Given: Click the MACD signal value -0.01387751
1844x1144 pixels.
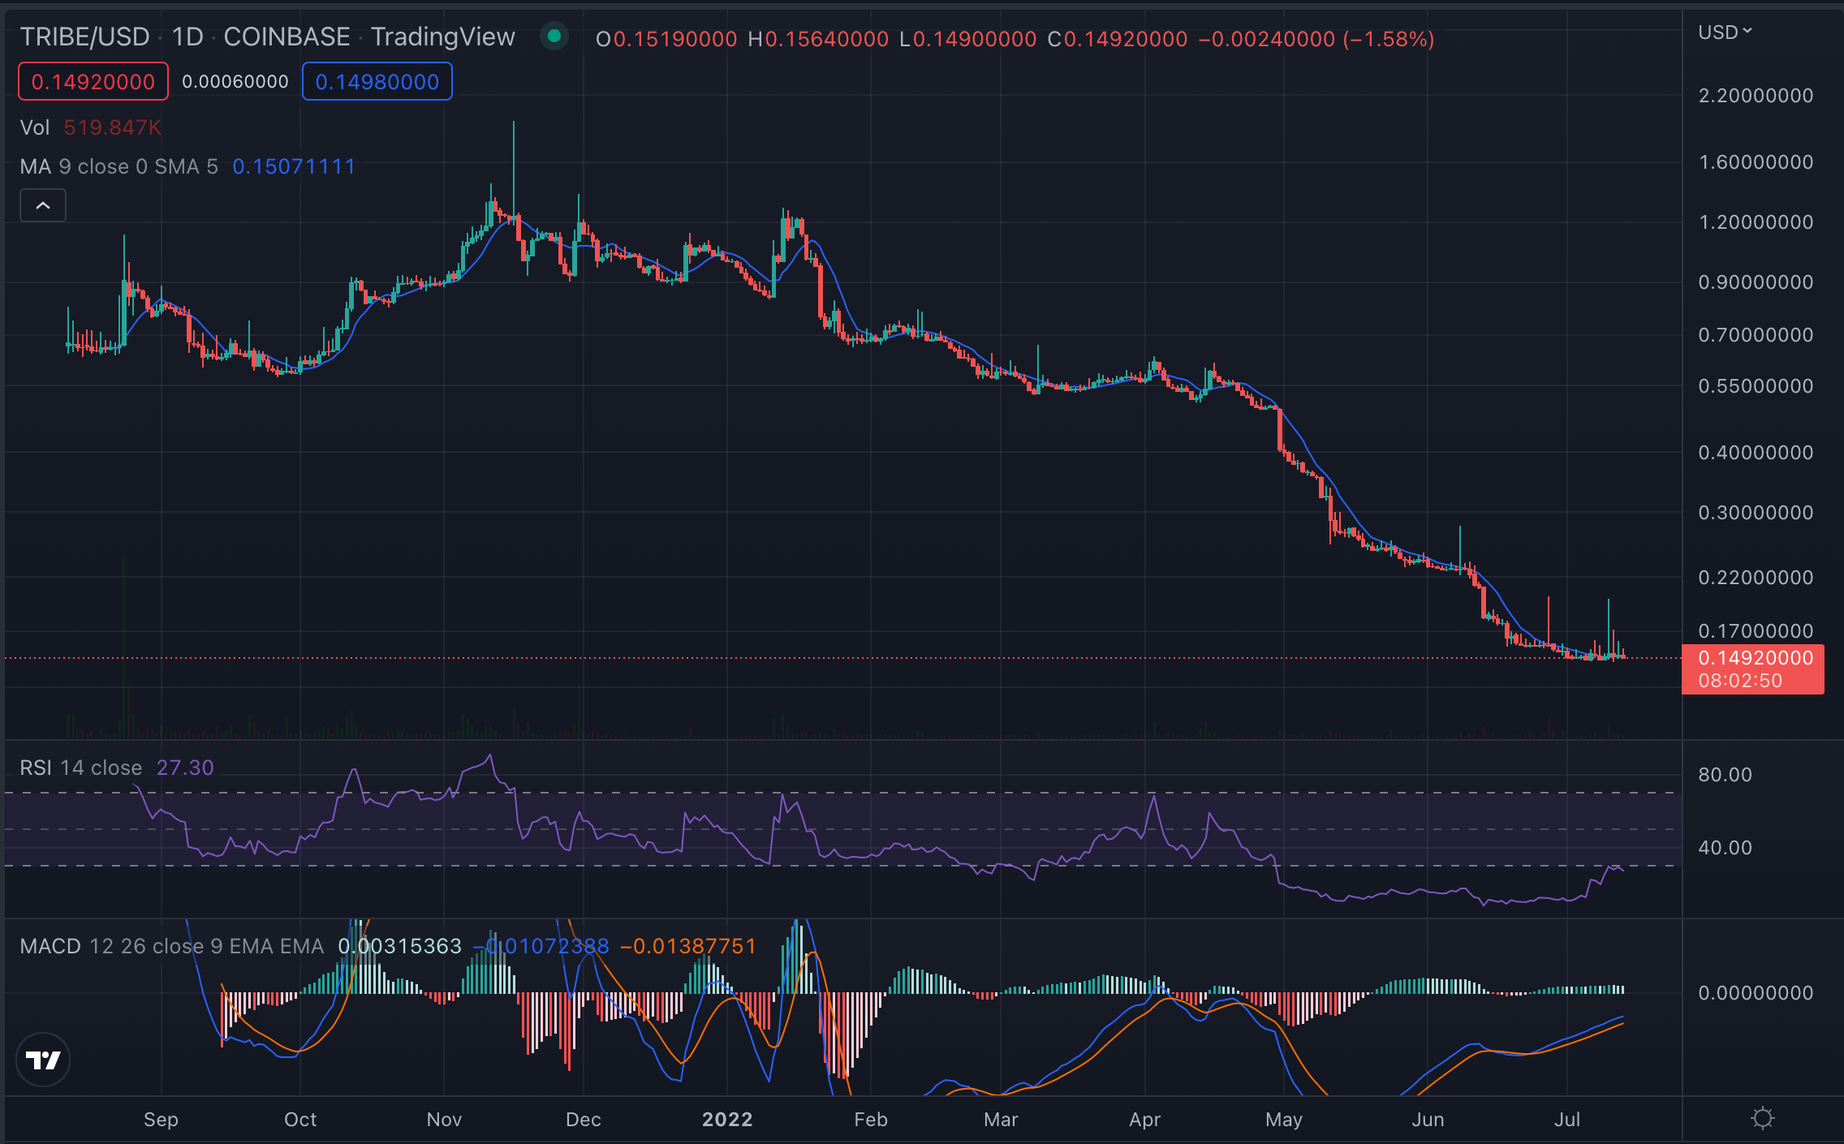Looking at the screenshot, I should (x=688, y=946).
